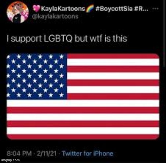Image resolution: width=166 pixels, height=163 pixels.
Task: Open the 'Twitter for iPhone' source link
Action: click(x=88, y=153)
